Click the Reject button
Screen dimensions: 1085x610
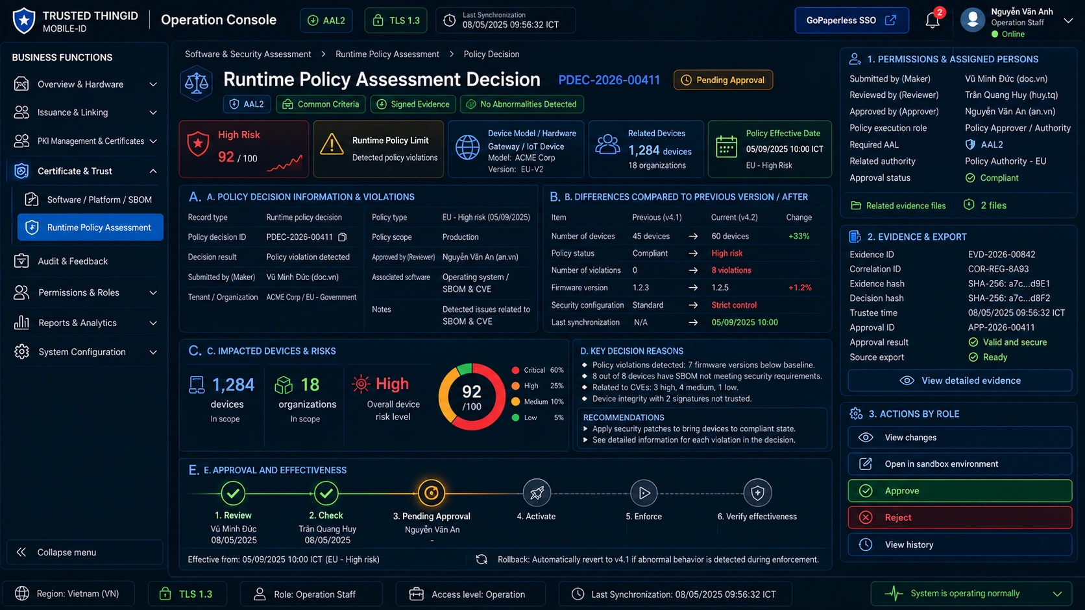pyautogui.click(x=960, y=517)
